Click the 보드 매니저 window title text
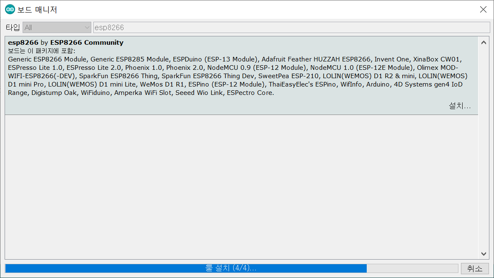494x278 pixels. (37, 10)
